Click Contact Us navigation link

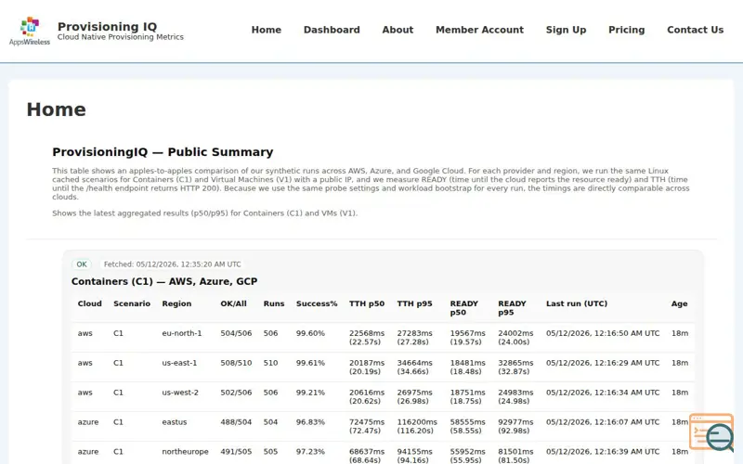(x=695, y=30)
